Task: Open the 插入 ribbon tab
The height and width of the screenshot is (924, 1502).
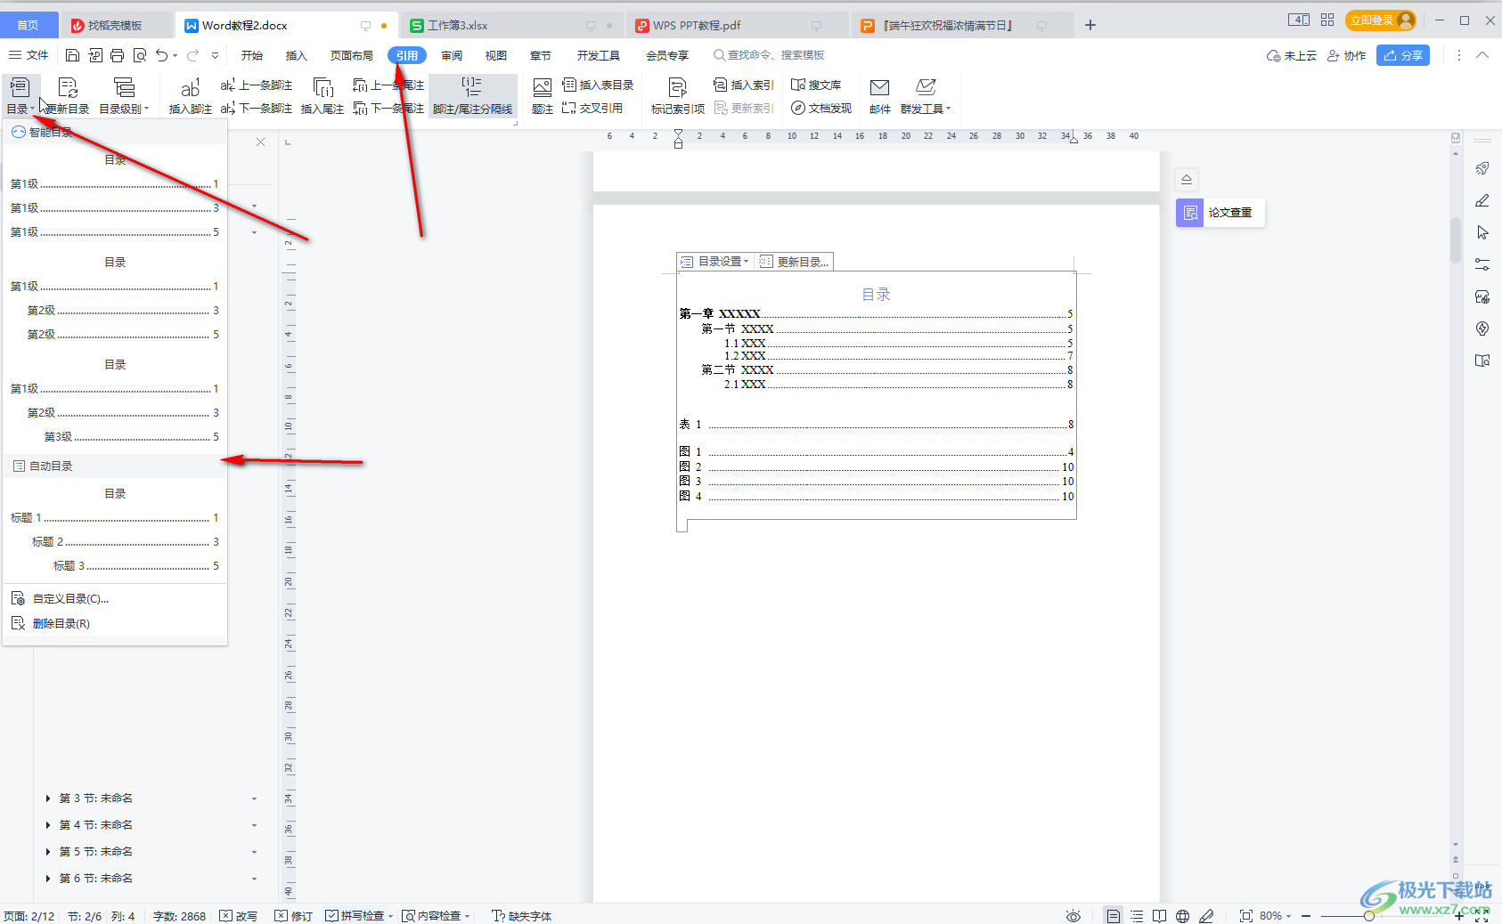Action: (x=297, y=55)
